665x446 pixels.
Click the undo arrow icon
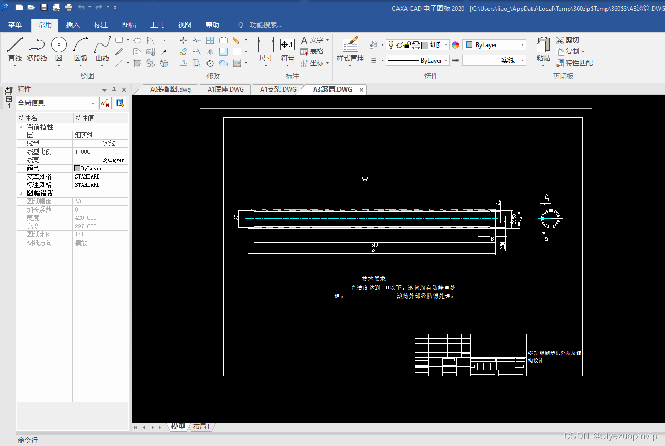coord(82,7)
